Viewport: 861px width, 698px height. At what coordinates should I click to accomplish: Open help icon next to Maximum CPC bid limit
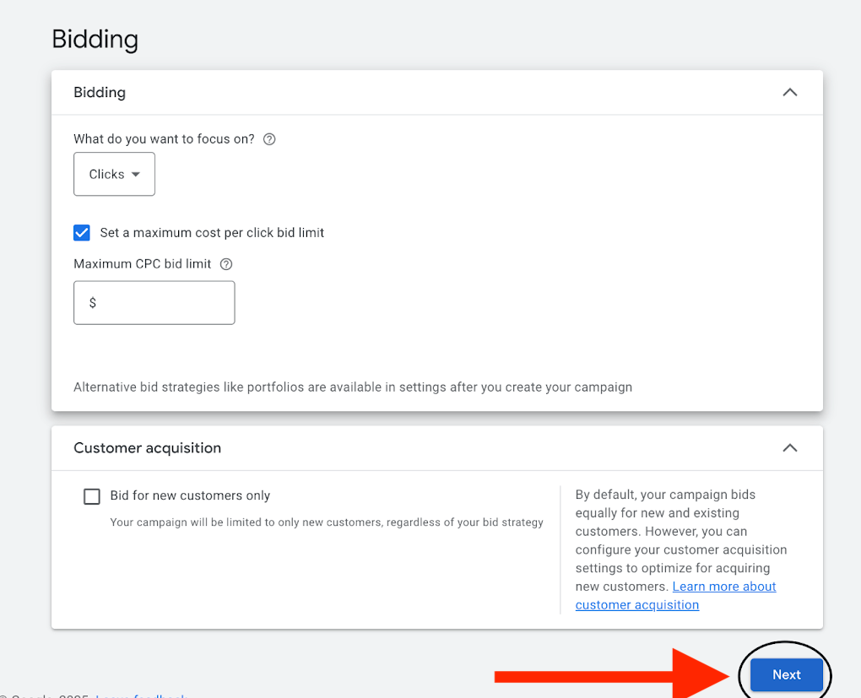(x=225, y=264)
